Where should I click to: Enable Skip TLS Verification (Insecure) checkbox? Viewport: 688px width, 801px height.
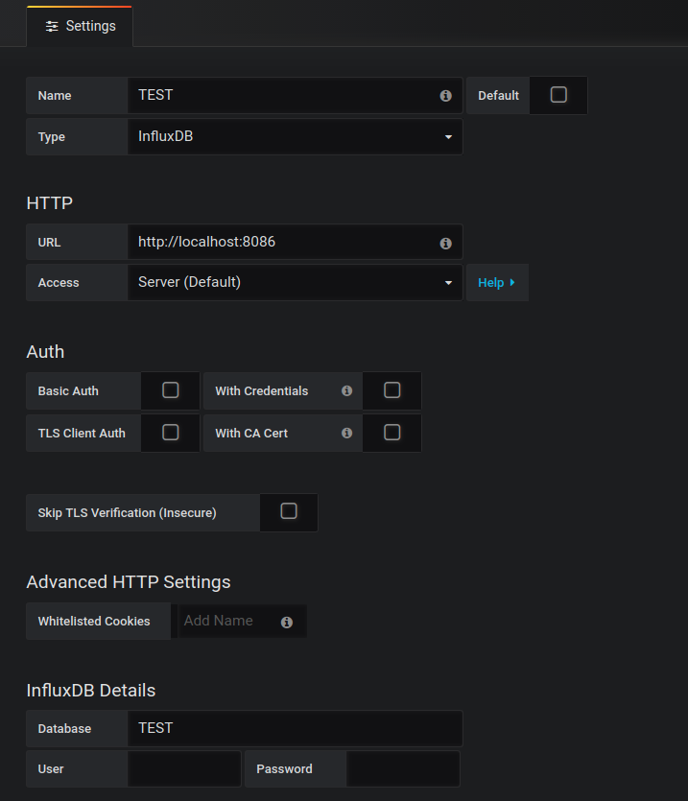(x=289, y=511)
